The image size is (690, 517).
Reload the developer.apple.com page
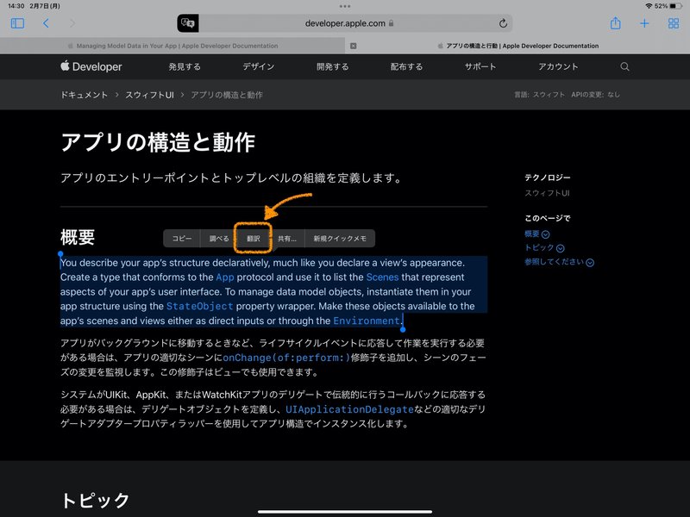(x=503, y=23)
